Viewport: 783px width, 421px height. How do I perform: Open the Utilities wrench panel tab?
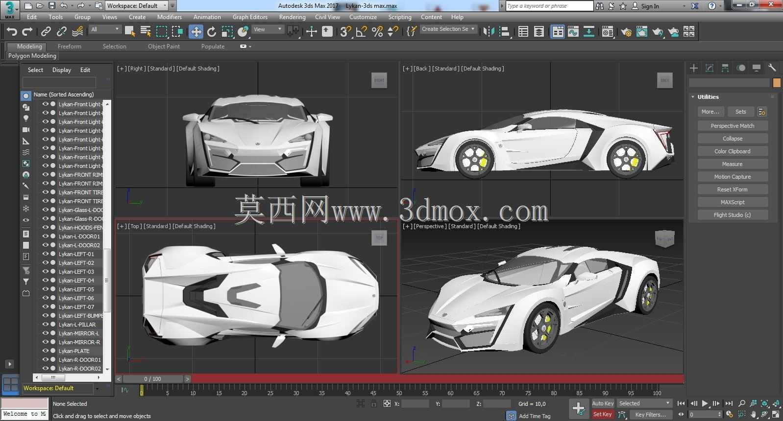click(772, 68)
